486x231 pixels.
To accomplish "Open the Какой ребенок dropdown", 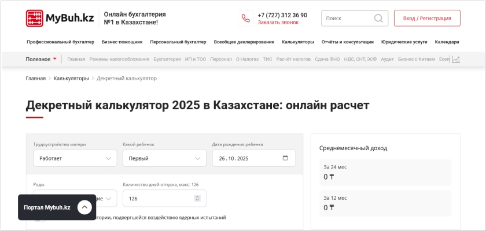I will pyautogui.click(x=164, y=158).
